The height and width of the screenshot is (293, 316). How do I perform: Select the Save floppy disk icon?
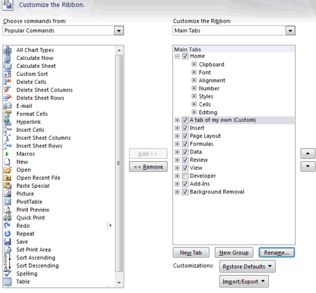click(x=7, y=241)
